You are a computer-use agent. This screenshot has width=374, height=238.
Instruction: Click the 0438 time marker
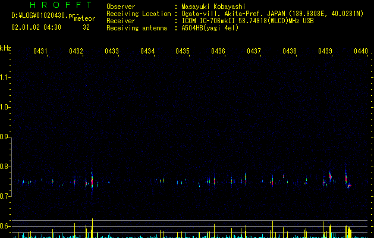[290, 51]
